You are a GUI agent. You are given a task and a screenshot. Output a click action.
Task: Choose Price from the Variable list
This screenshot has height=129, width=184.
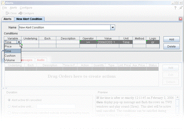[x=12, y=46]
